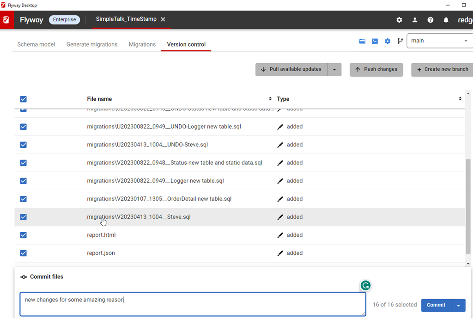Image resolution: width=473 pixels, height=319 pixels.
Task: Switch to the Generate migrations tab
Action: point(92,44)
